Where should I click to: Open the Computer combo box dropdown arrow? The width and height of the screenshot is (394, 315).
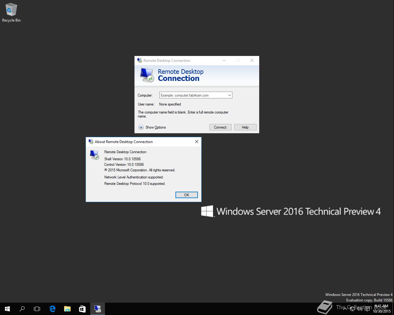click(229, 95)
